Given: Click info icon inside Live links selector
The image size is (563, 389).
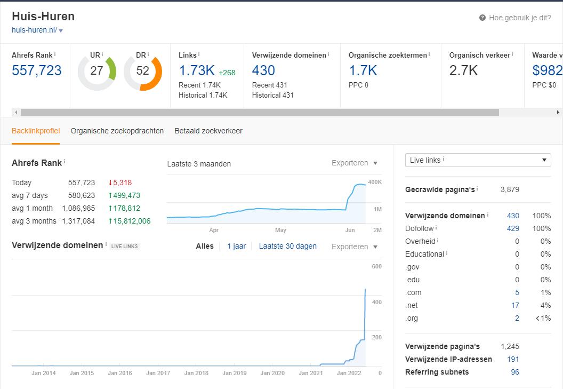Looking at the screenshot, I should click(x=444, y=159).
